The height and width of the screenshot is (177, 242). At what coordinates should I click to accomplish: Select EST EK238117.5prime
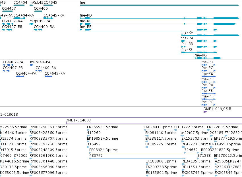tap(161, 139)
